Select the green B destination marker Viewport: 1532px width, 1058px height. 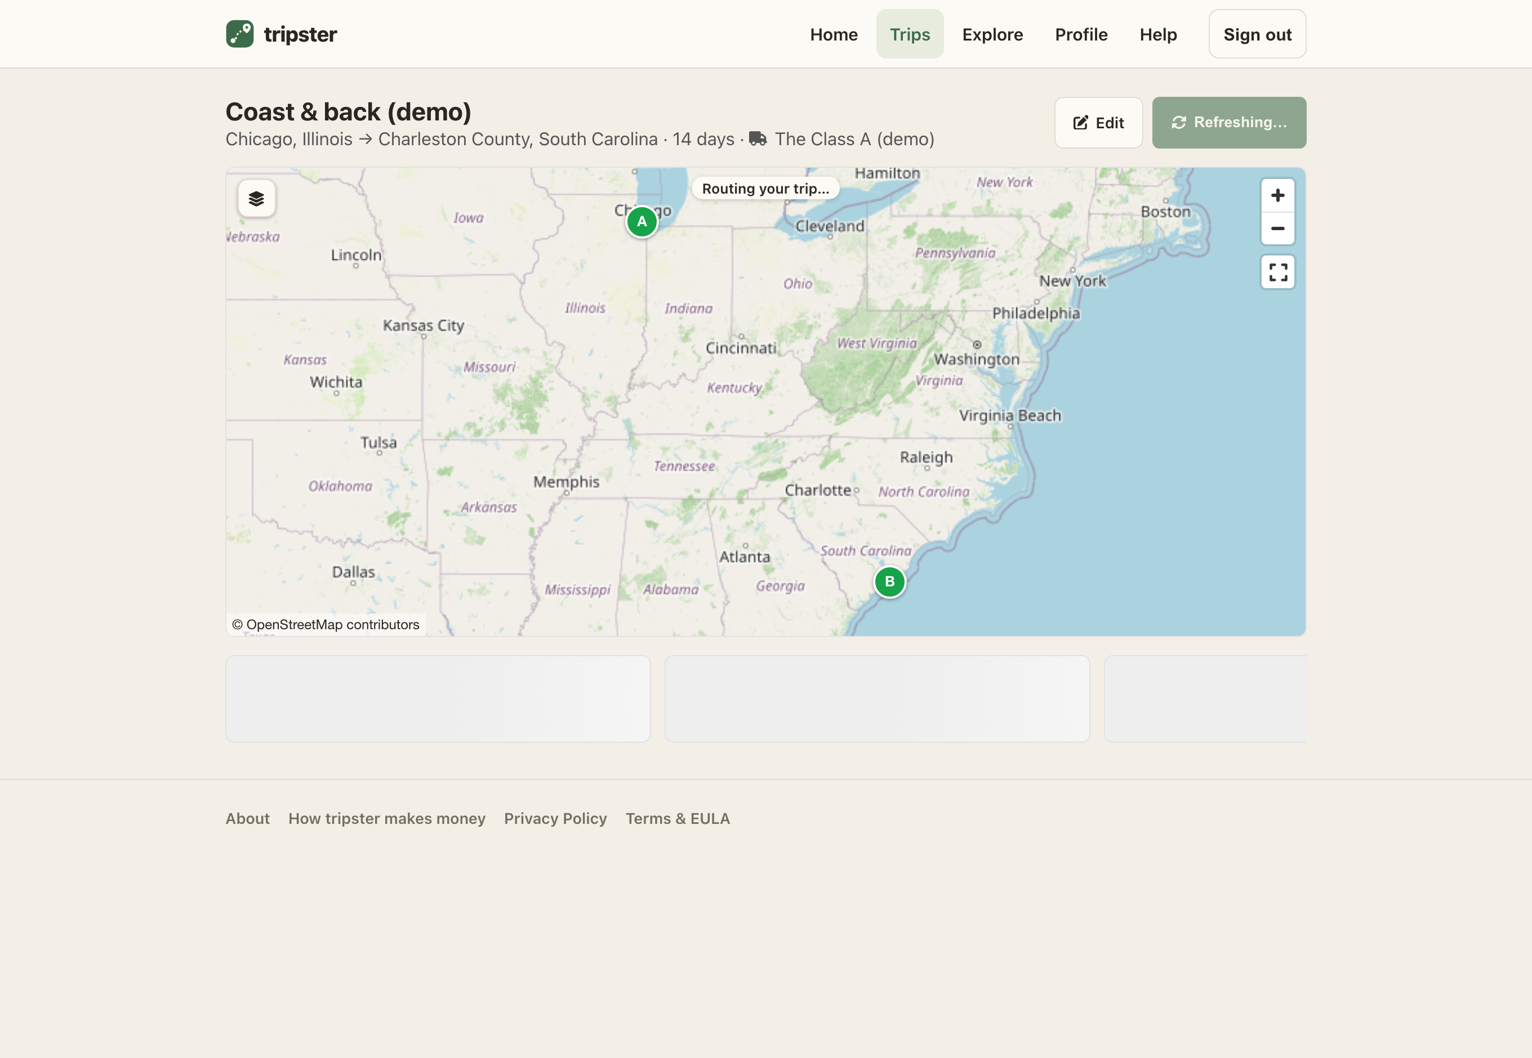pyautogui.click(x=889, y=581)
